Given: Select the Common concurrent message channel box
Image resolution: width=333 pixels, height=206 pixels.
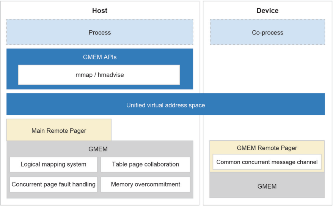Looking at the screenshot, I should (267, 162).
